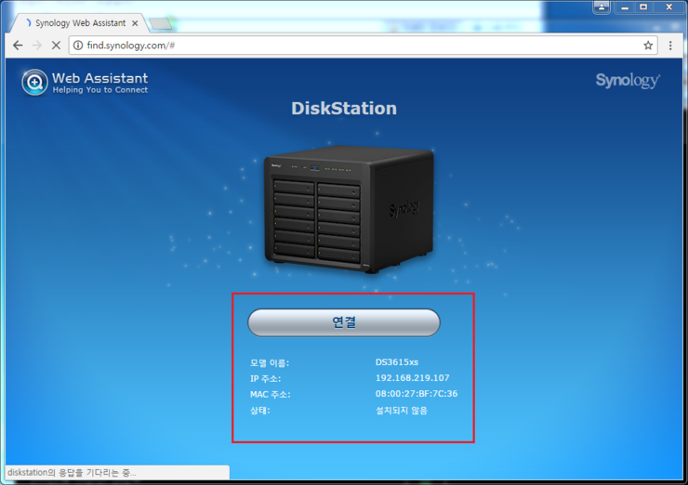Click the 모델 이름 label
688x485 pixels.
[270, 363]
